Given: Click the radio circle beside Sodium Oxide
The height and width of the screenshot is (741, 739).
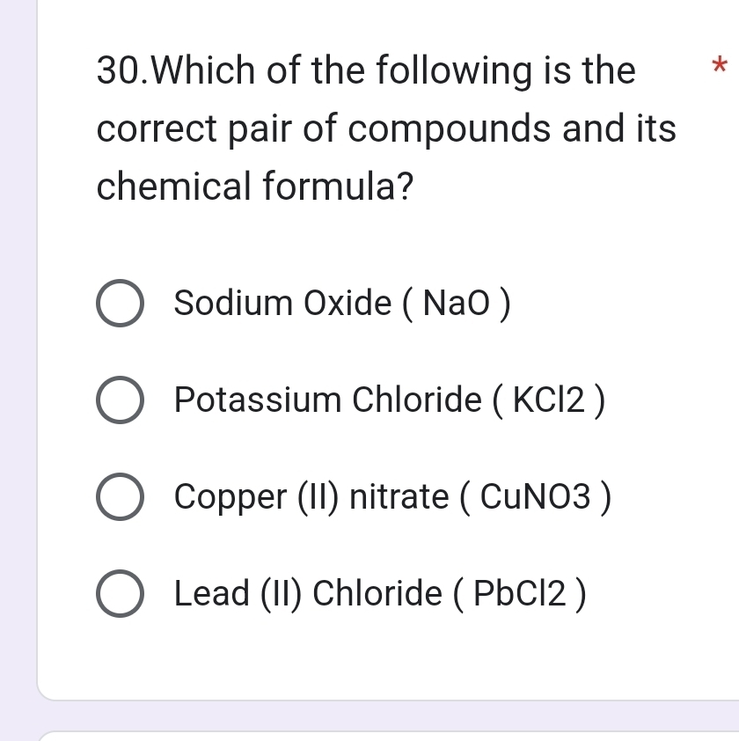Looking at the screenshot, I should pos(121,304).
